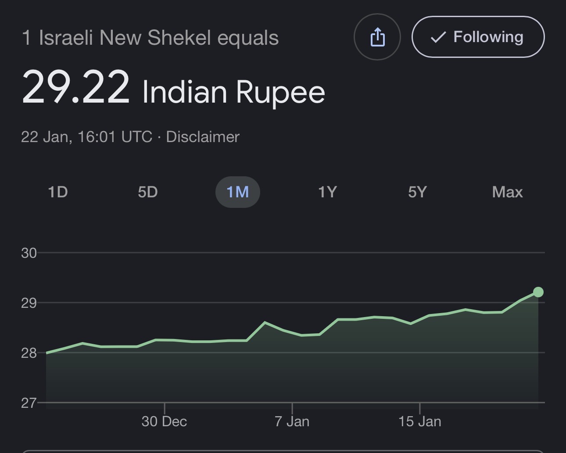Click the "1 Israeli New Shekel equals" heading
The height and width of the screenshot is (453, 566).
tap(150, 38)
